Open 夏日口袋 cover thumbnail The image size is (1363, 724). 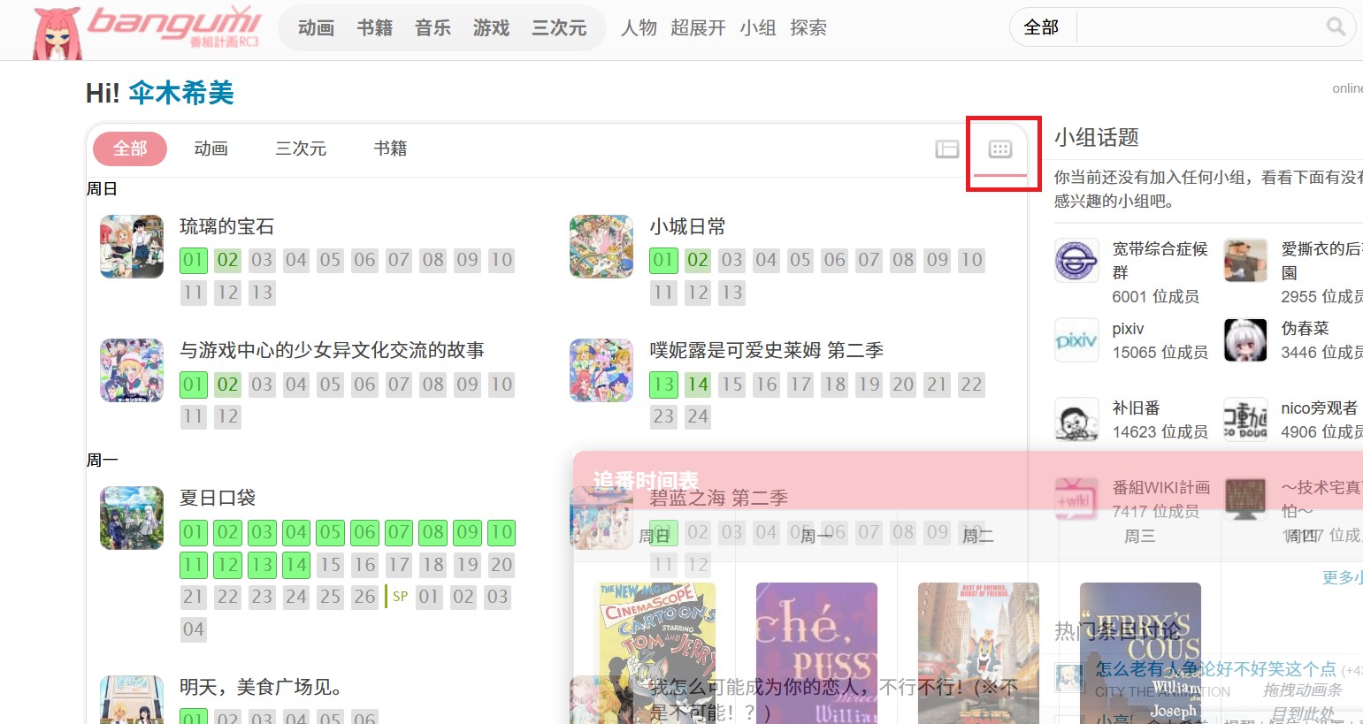pos(132,518)
